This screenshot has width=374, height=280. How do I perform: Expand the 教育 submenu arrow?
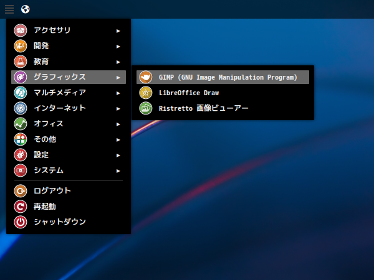(118, 62)
